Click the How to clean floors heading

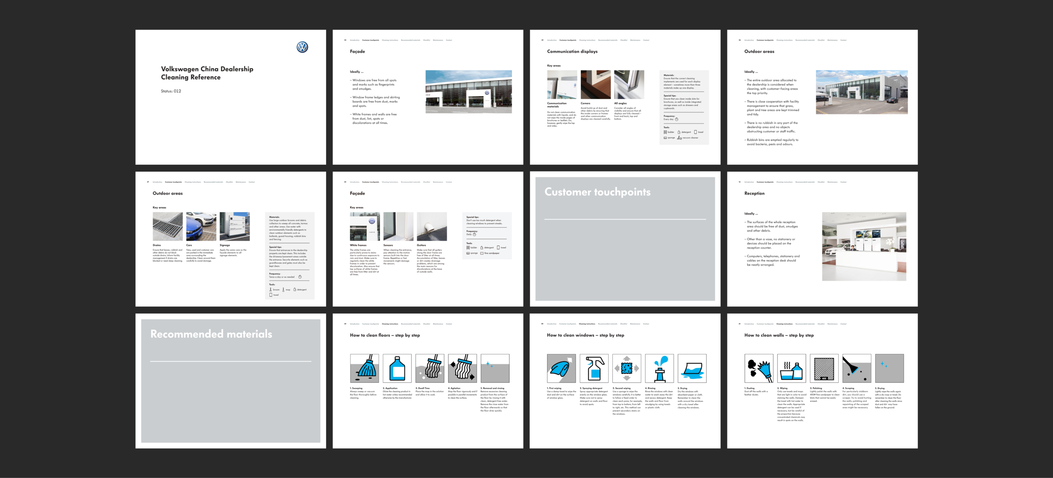tap(385, 336)
